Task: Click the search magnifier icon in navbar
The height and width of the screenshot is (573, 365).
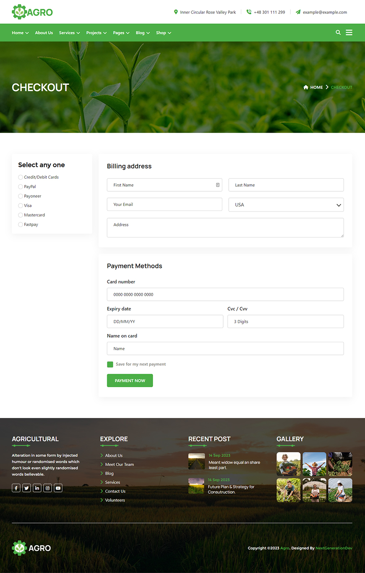Action: [338, 32]
